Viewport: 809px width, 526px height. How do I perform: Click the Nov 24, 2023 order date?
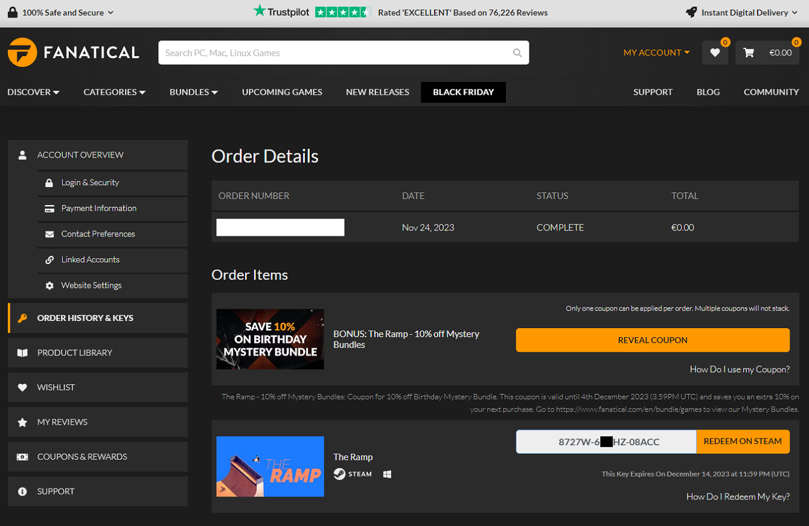pos(428,227)
